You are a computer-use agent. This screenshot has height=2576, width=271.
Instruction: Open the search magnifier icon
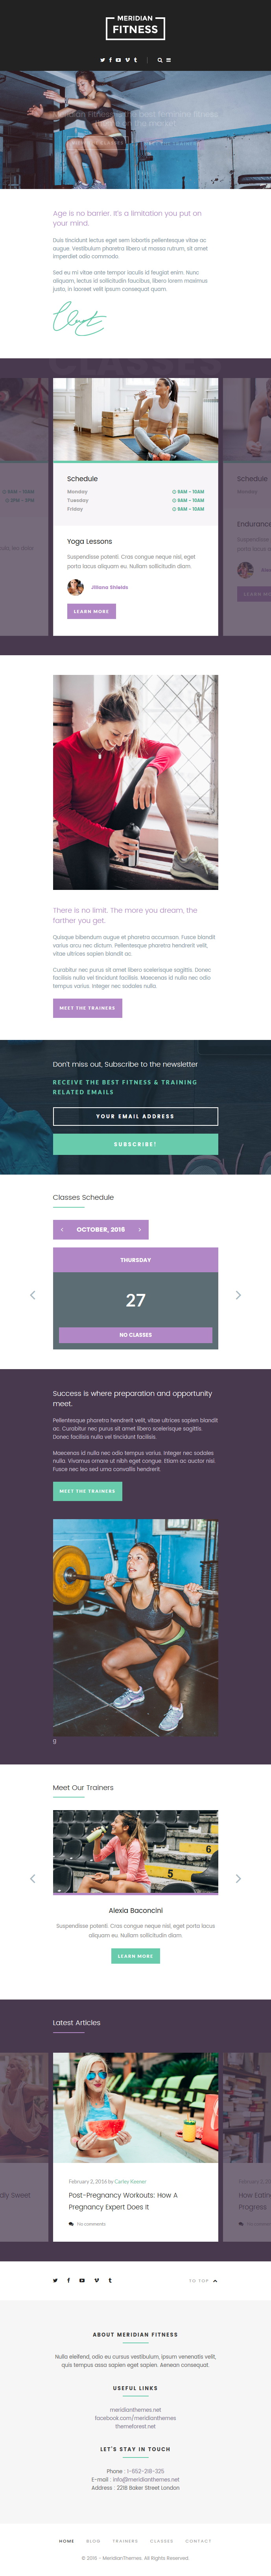[160, 60]
